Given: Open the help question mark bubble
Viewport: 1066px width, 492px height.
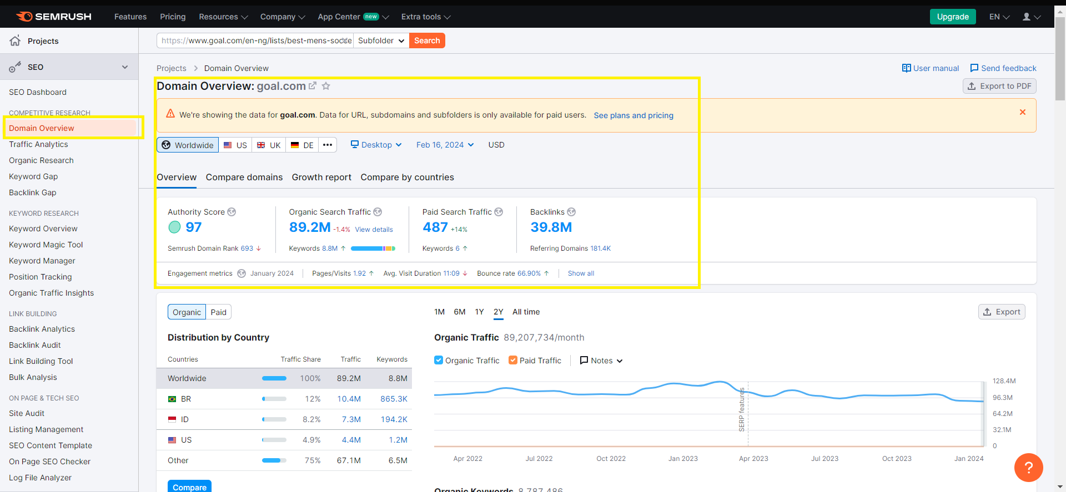Looking at the screenshot, I should pos(1029,468).
